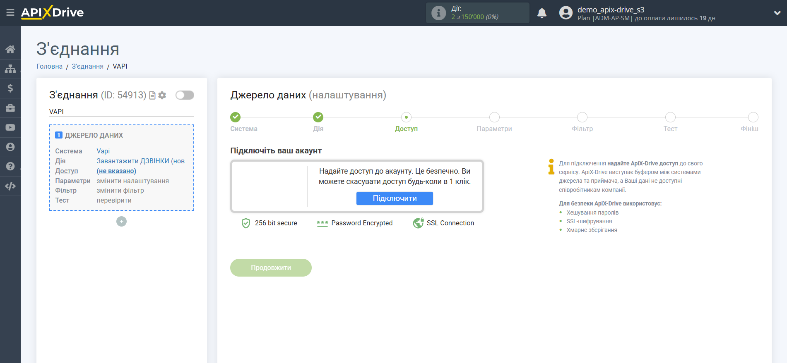Open the connections sitemap sidebar icon
Viewport: 787px width, 363px height.
pos(10,69)
